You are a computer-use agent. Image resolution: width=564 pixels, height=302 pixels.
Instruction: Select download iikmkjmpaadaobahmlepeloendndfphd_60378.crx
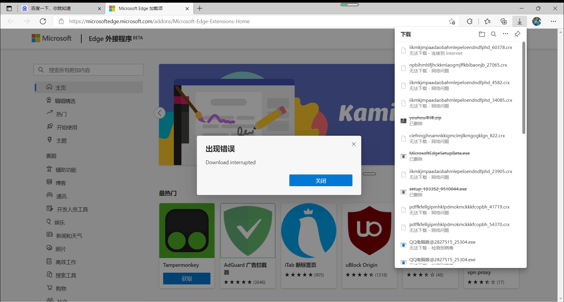[459, 50]
